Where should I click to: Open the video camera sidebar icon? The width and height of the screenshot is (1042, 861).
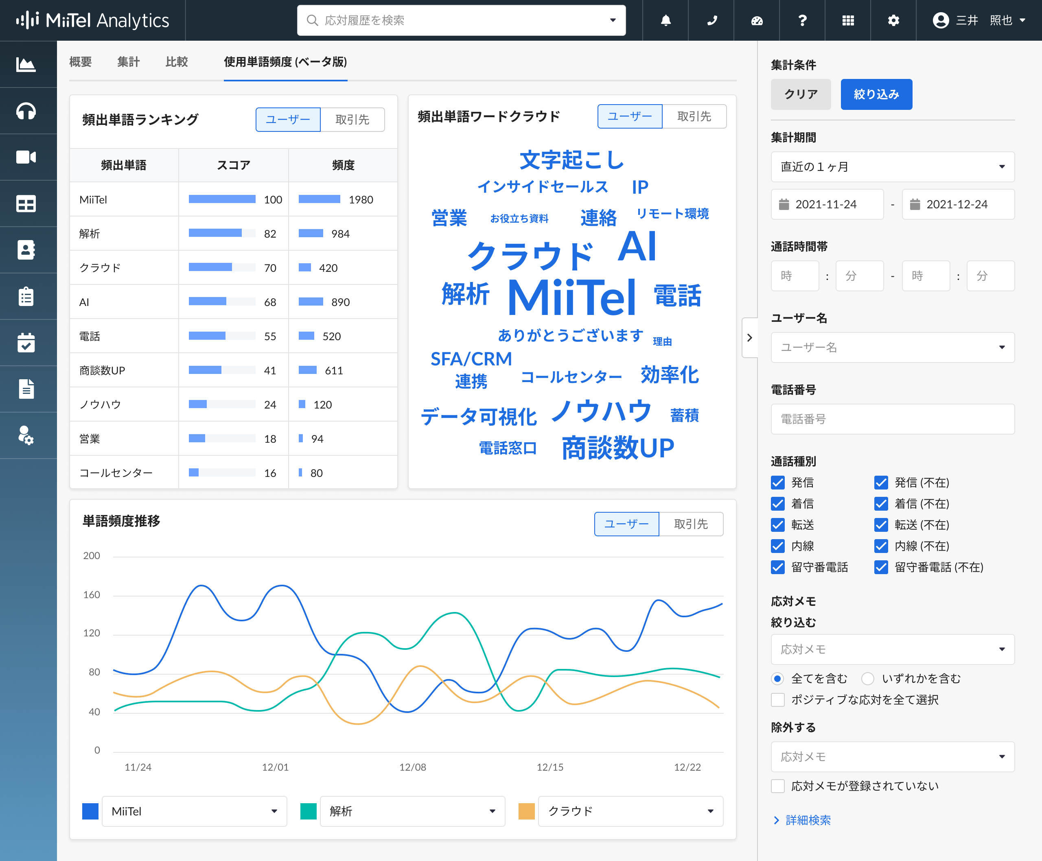point(26,157)
